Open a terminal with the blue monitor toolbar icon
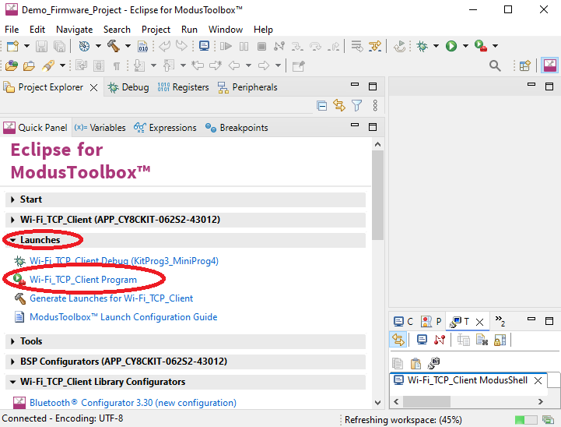This screenshot has height=427, width=561. (204, 46)
